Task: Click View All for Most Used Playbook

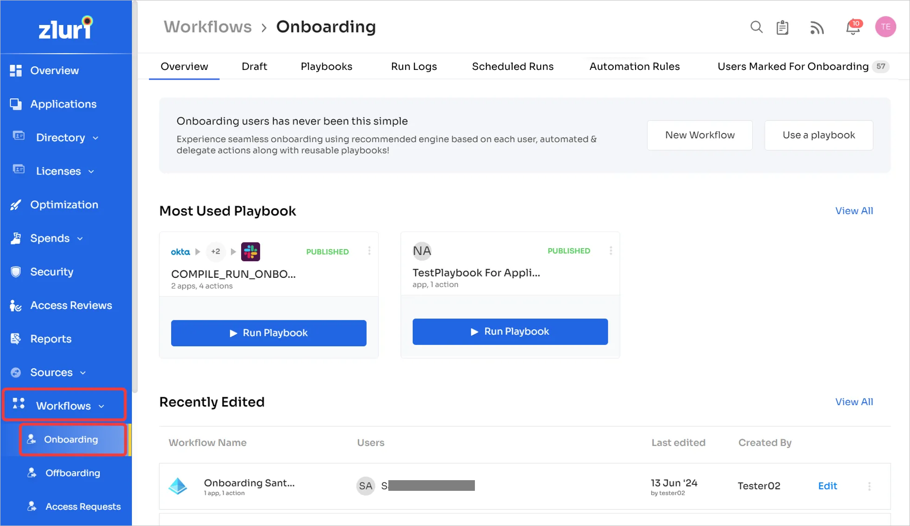Action: [854, 211]
